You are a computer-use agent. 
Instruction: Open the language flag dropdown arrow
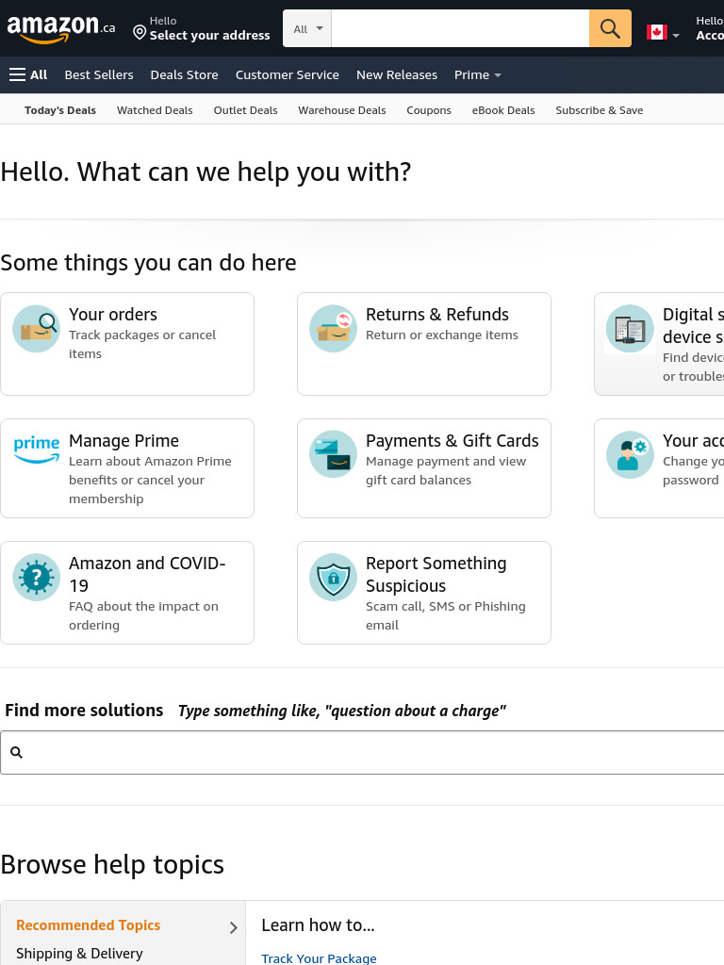676,36
